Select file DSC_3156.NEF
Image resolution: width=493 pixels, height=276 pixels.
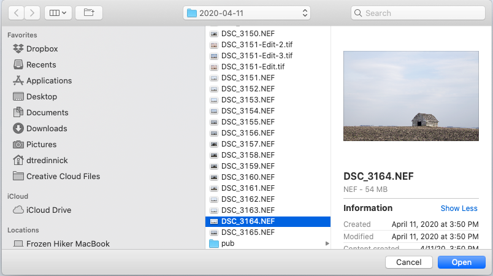[x=268, y=133]
